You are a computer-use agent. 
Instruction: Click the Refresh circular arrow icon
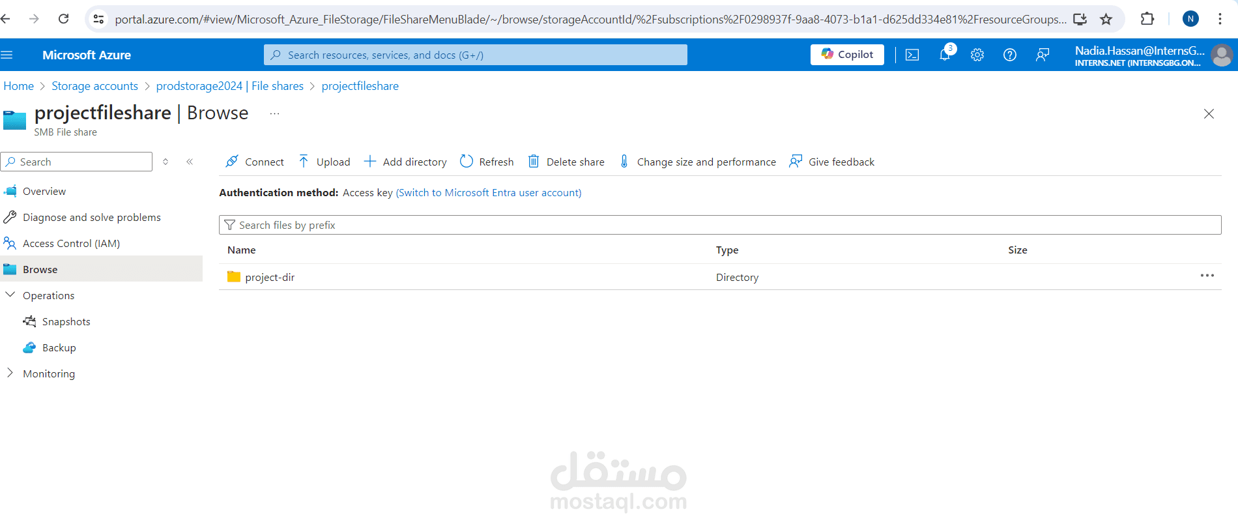[467, 161]
